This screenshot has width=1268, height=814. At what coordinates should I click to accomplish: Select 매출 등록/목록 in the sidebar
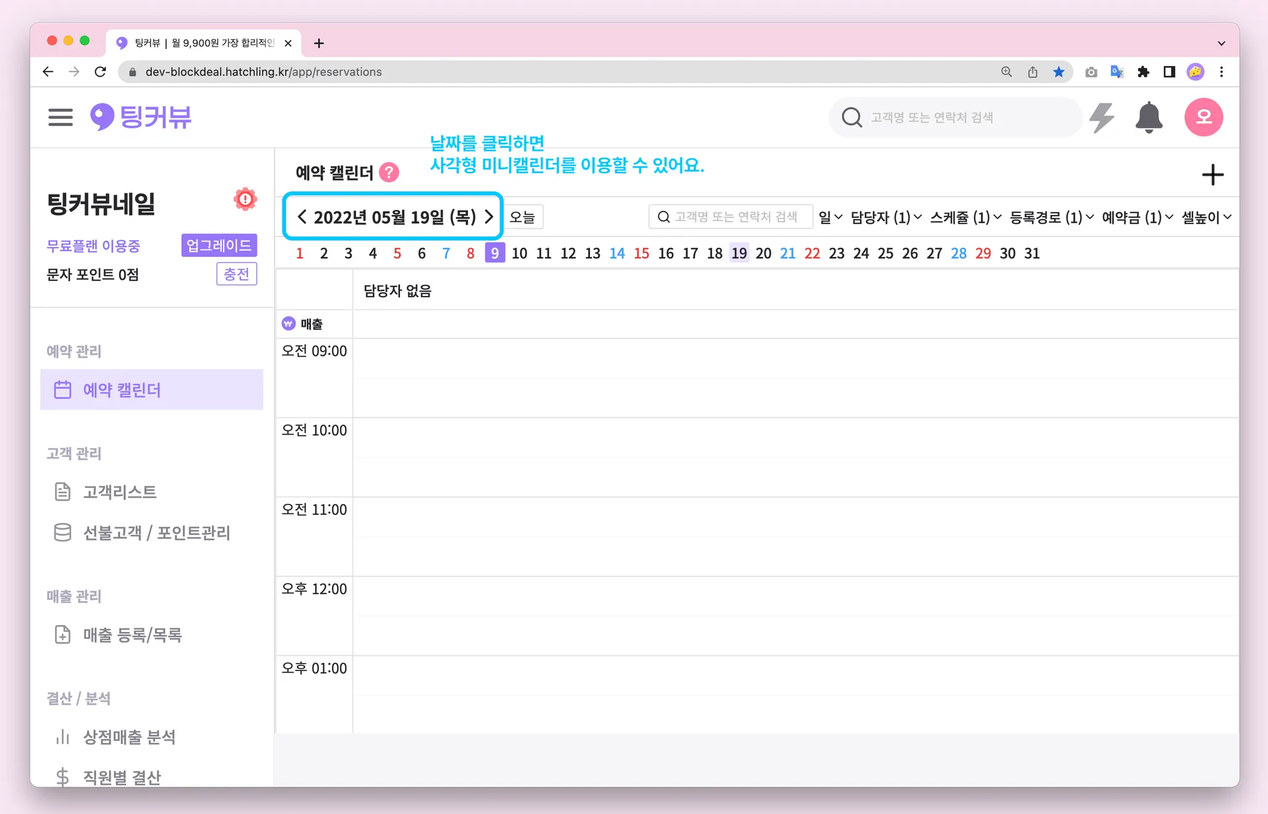click(x=132, y=634)
